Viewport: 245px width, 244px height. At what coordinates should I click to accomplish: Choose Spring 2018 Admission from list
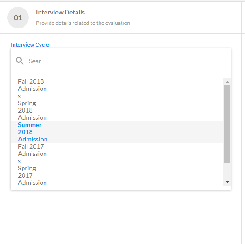click(x=117, y=110)
